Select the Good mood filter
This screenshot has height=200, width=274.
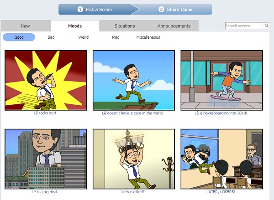(19, 37)
